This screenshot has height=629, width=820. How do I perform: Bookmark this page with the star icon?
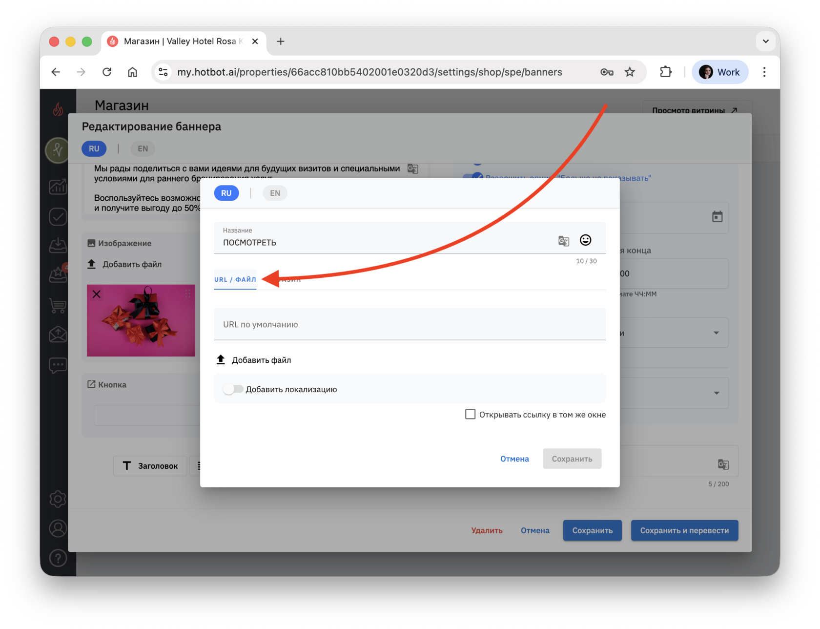coord(630,72)
